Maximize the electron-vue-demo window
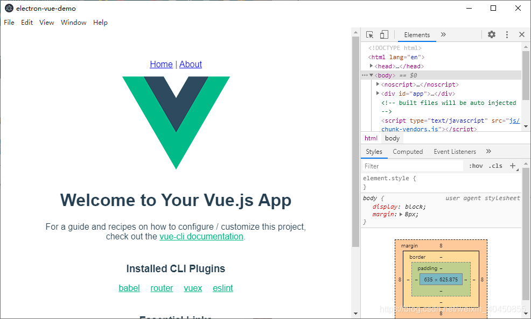 coord(493,9)
